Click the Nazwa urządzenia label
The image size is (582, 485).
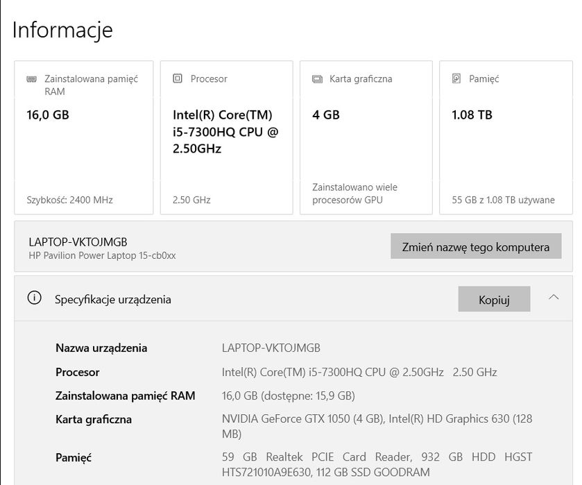click(x=101, y=348)
